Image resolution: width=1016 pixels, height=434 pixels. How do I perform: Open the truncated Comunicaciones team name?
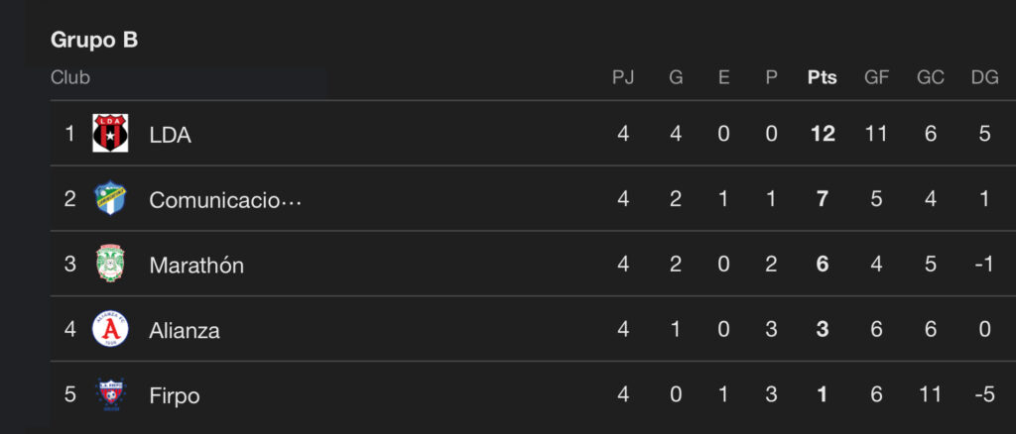[224, 200]
